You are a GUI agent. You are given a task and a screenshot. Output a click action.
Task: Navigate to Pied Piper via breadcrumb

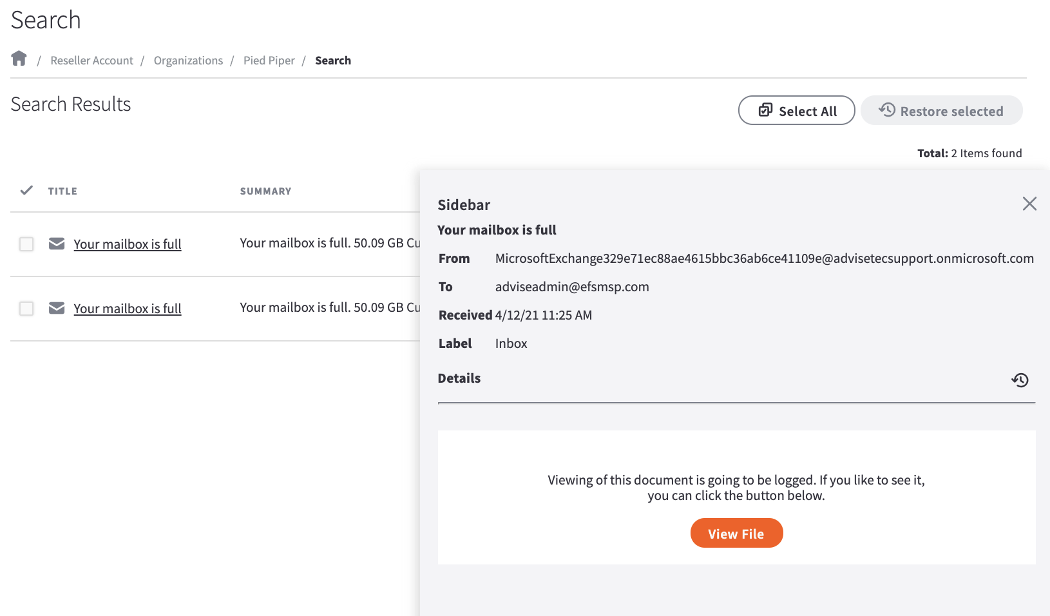click(x=269, y=60)
